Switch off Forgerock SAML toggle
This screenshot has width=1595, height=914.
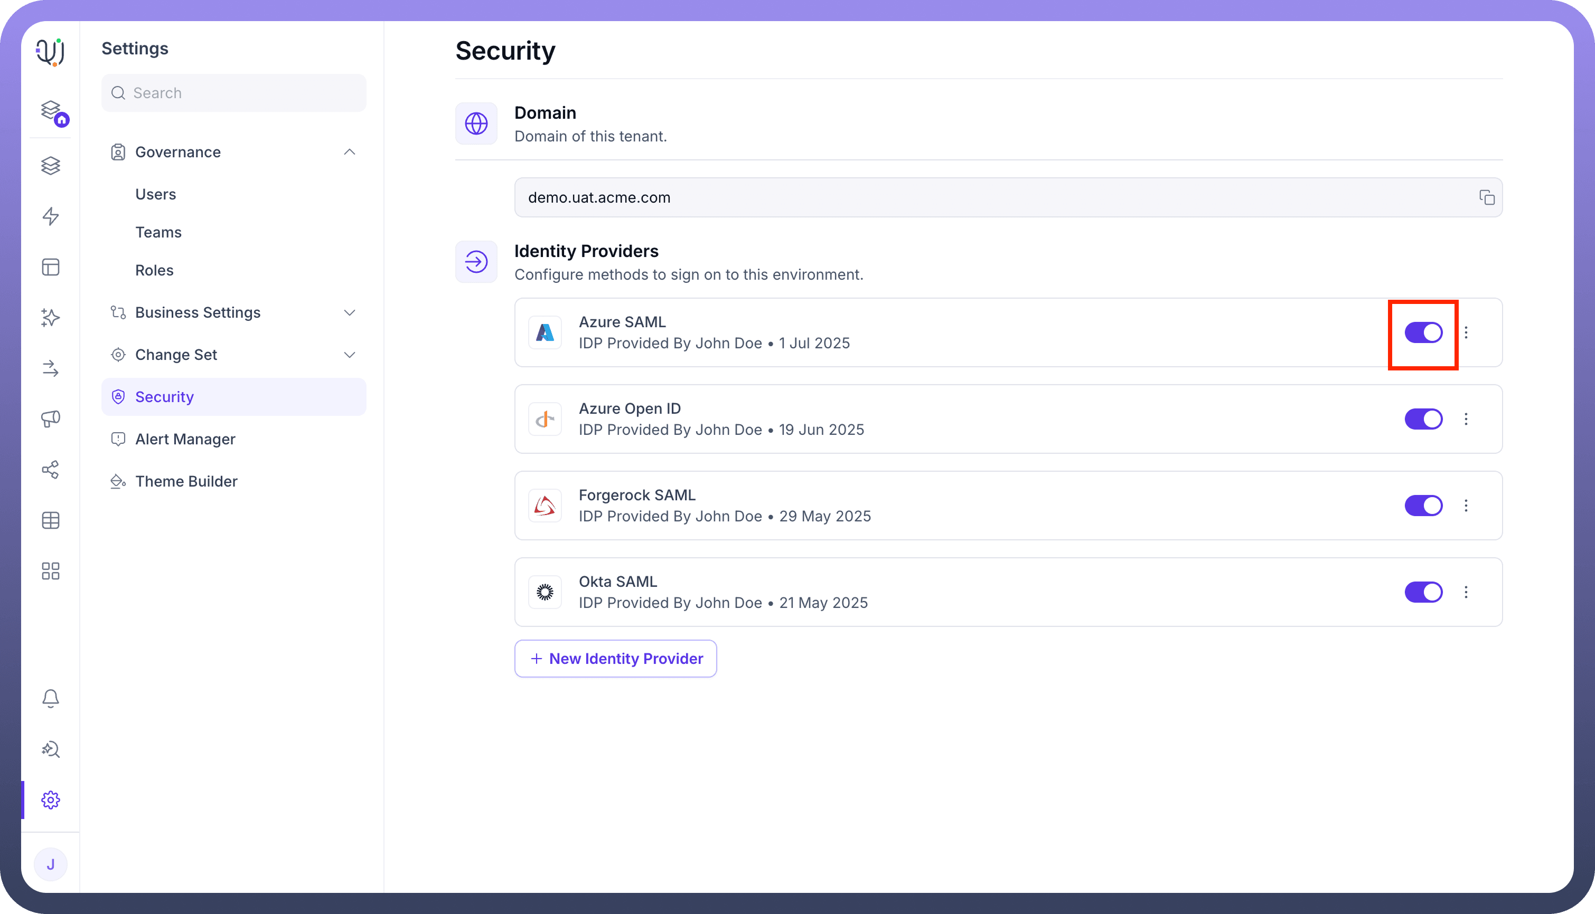click(x=1423, y=506)
